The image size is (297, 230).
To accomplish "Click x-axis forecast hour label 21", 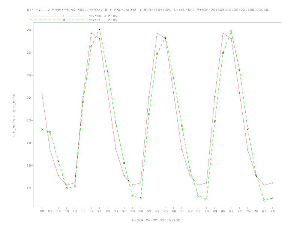I will [99, 211].
